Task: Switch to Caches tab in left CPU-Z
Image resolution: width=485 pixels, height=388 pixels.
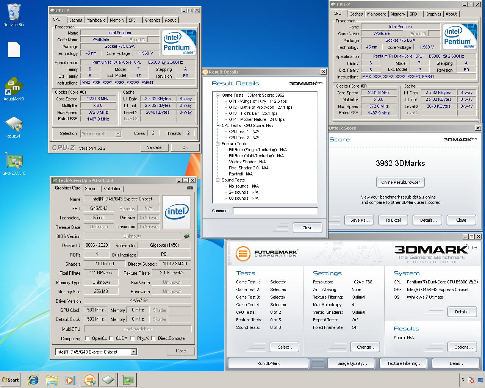Action: pyautogui.click(x=75, y=20)
